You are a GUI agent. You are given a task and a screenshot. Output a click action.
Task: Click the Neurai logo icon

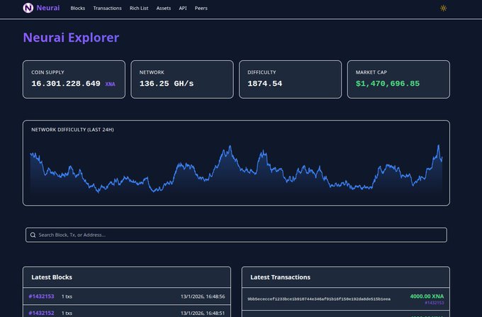[28, 8]
